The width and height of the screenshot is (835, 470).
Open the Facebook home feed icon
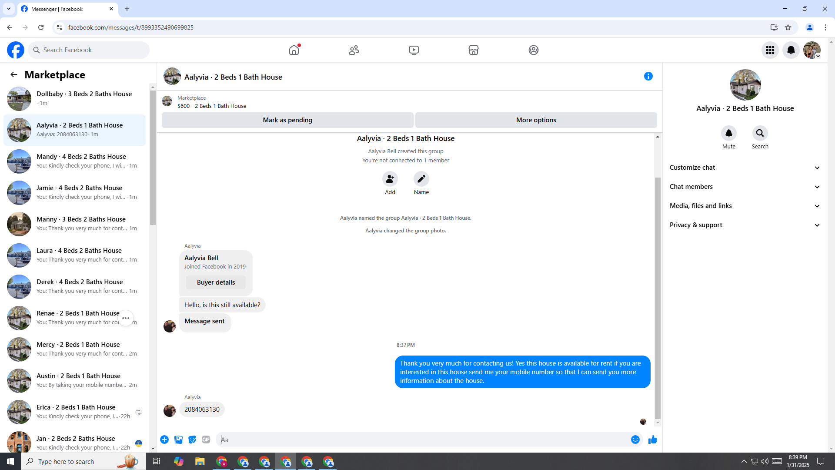pyautogui.click(x=294, y=50)
